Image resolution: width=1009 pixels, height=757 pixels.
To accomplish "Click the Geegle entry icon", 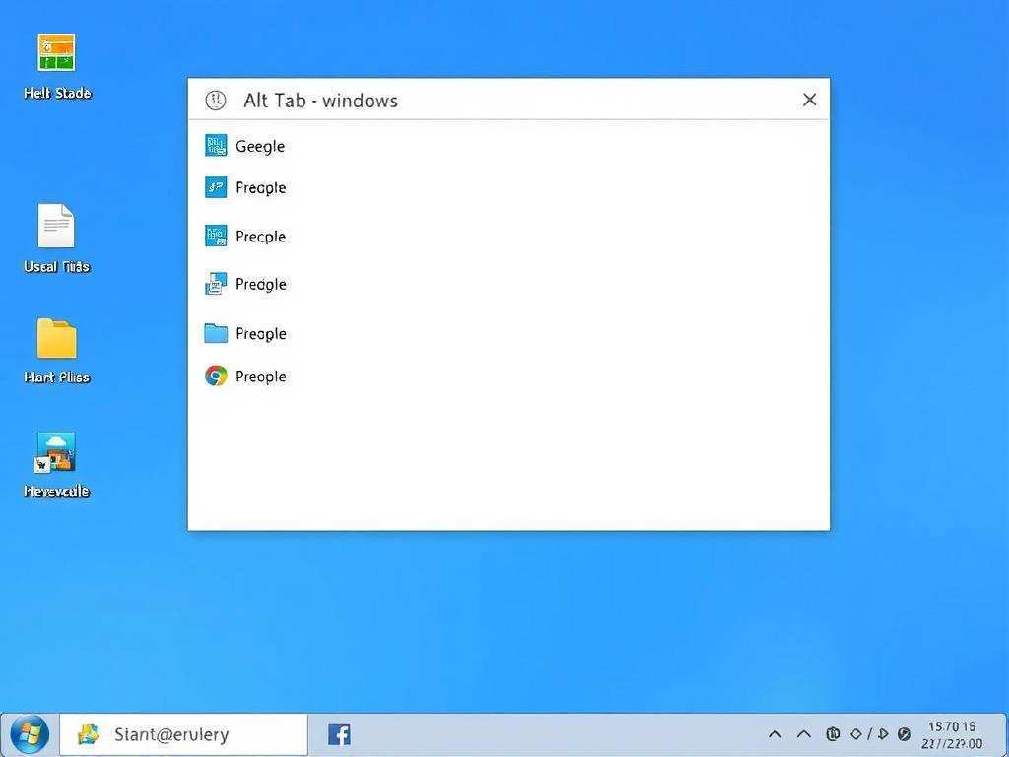I will coord(216,146).
